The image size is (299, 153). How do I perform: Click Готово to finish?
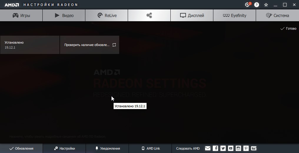(x=288, y=29)
